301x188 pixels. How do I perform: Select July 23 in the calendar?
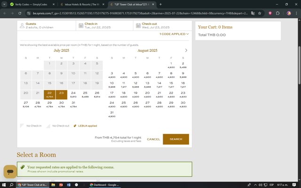coord(62,94)
